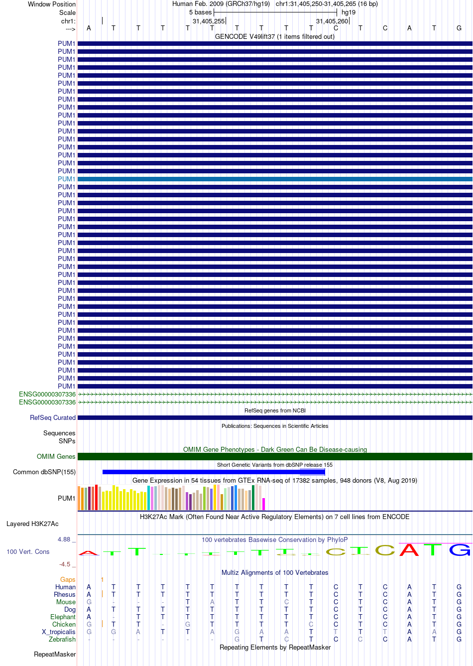Click the Scale label in the ruler
Image resolution: width=473 pixels, height=666 pixels.
coord(68,12)
